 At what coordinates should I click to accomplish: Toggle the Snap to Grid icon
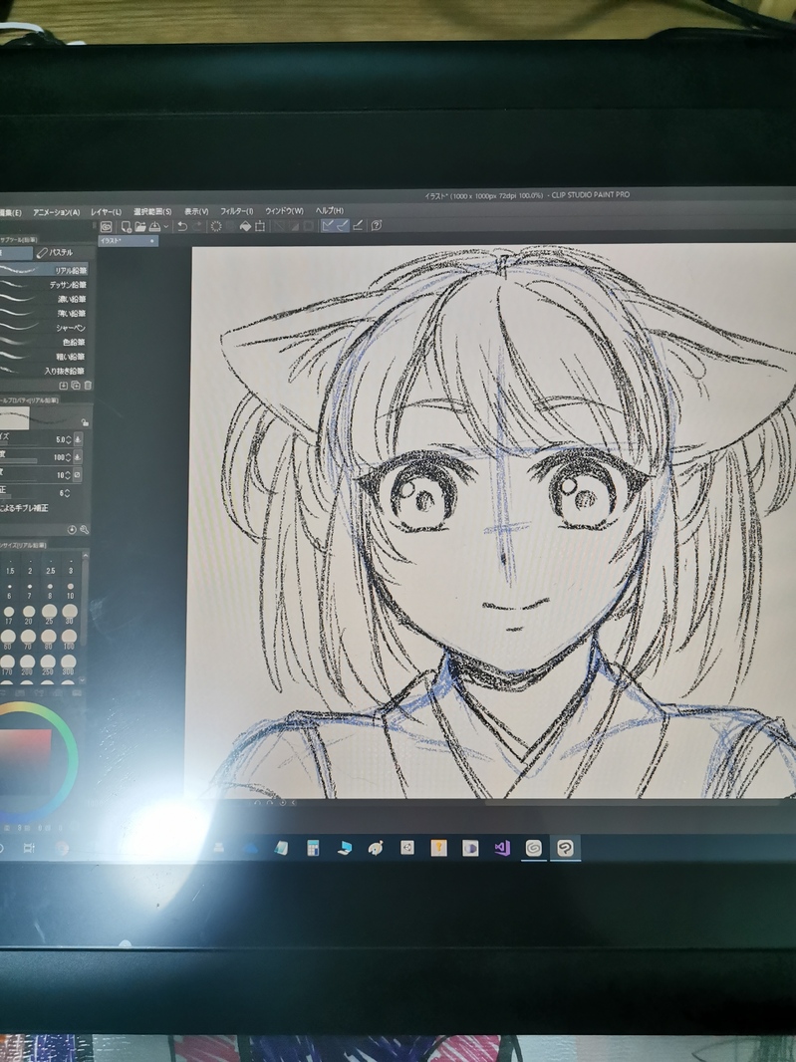pyautogui.click(x=358, y=225)
